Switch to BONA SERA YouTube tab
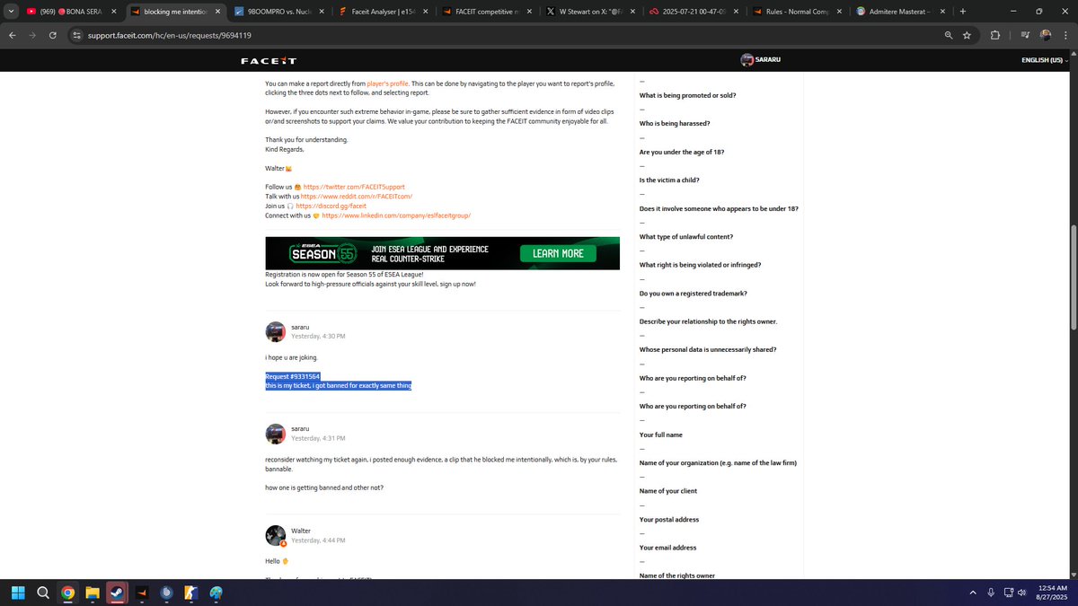 [x=72, y=12]
